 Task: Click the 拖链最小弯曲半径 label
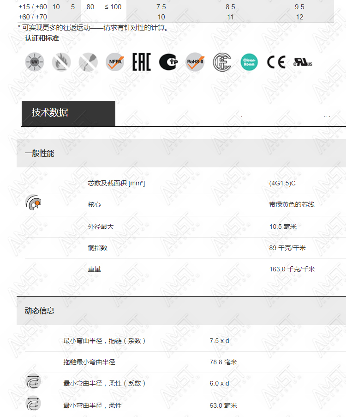pyautogui.click(x=89, y=362)
